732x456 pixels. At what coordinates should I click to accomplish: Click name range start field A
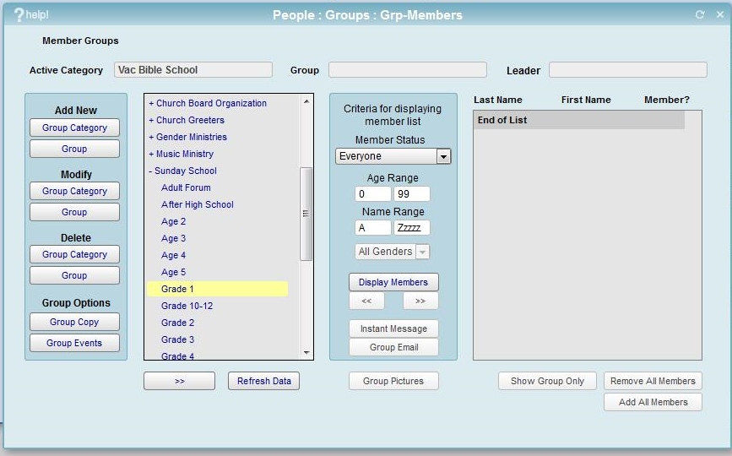(x=372, y=228)
